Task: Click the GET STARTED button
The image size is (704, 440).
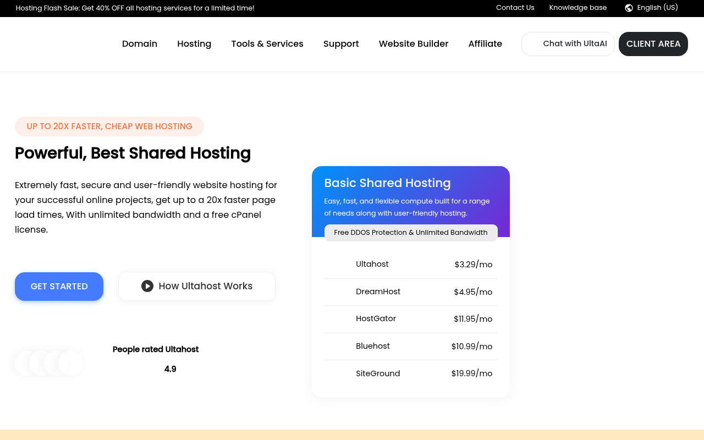Action: pos(59,287)
